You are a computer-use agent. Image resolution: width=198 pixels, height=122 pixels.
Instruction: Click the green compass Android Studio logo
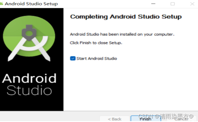click(29, 38)
